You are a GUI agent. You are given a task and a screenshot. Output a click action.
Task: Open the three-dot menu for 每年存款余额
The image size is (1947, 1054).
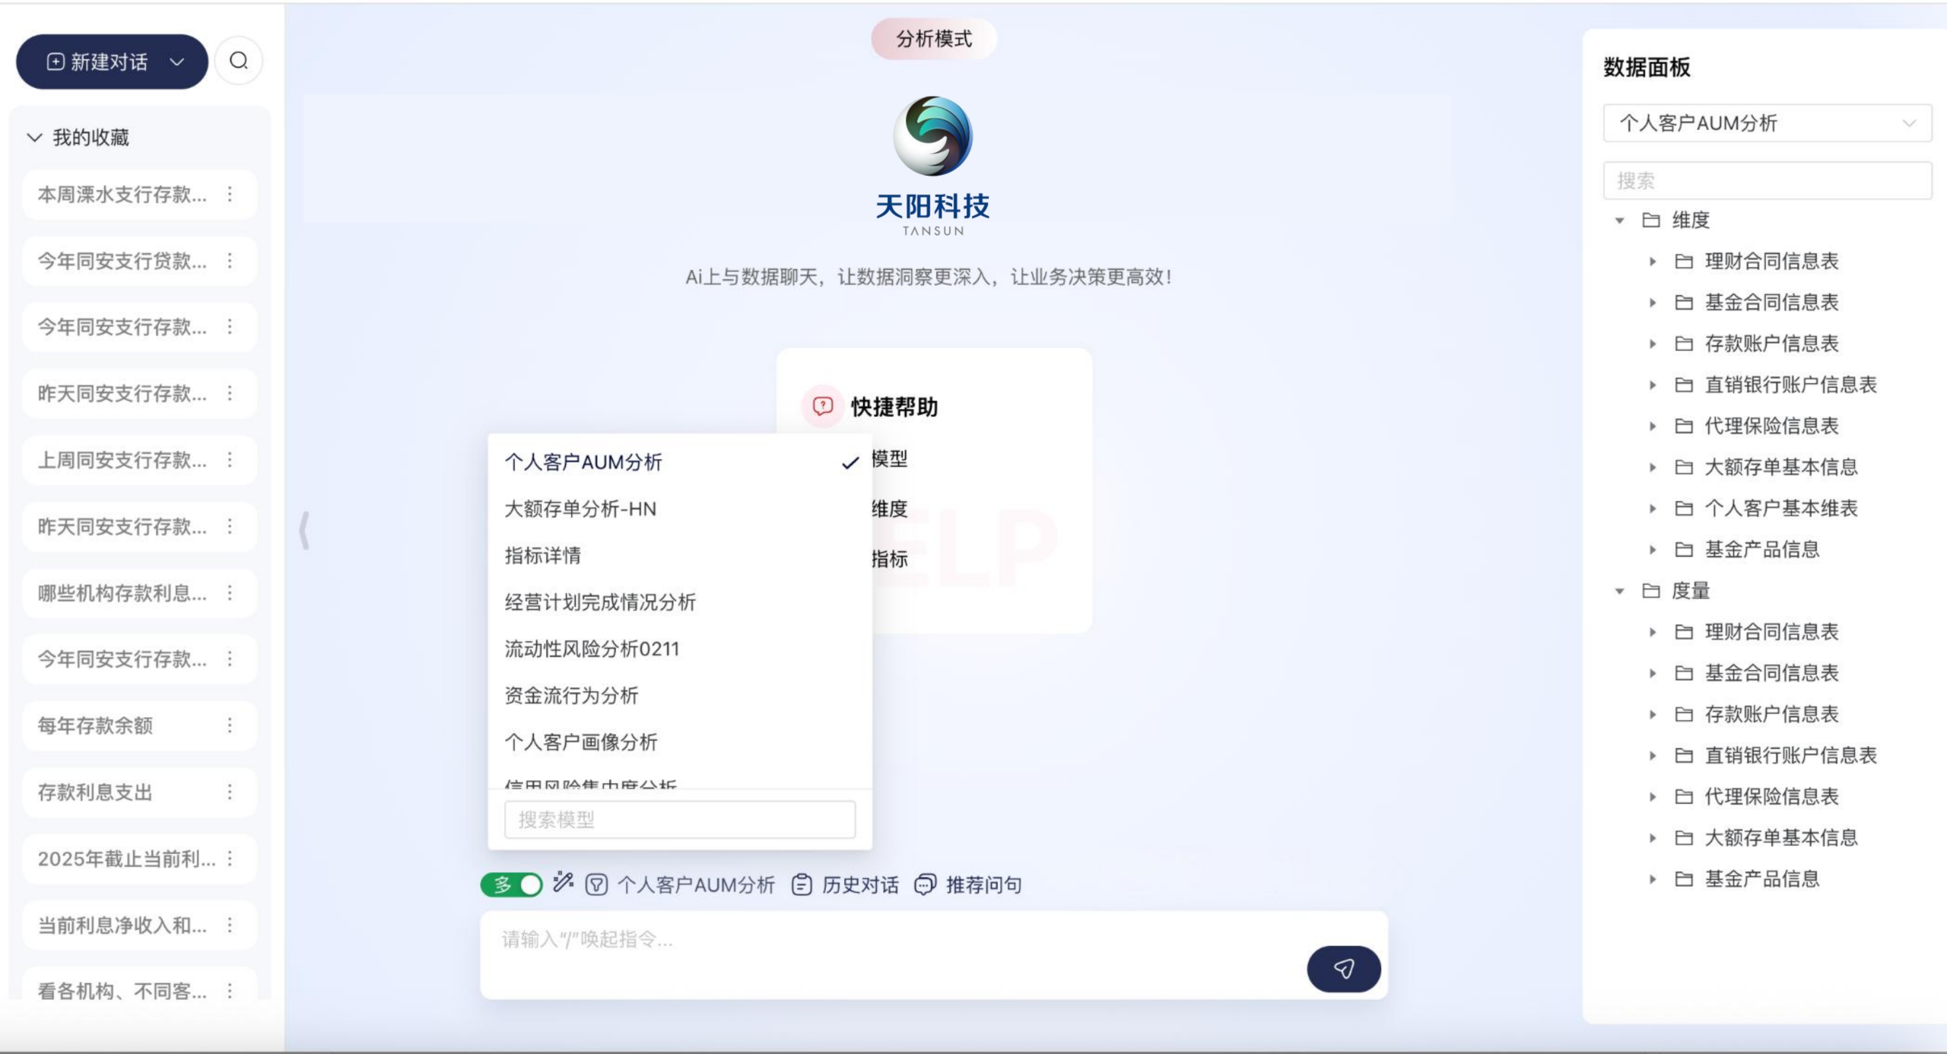[x=230, y=725]
